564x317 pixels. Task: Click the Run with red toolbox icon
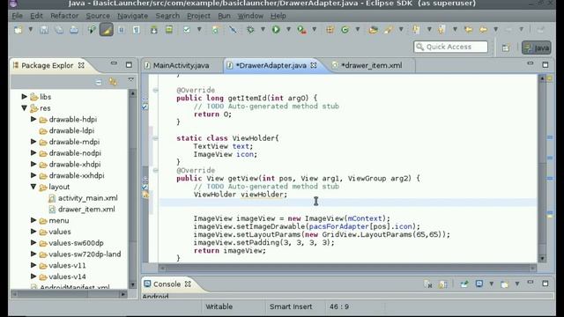pos(301,30)
